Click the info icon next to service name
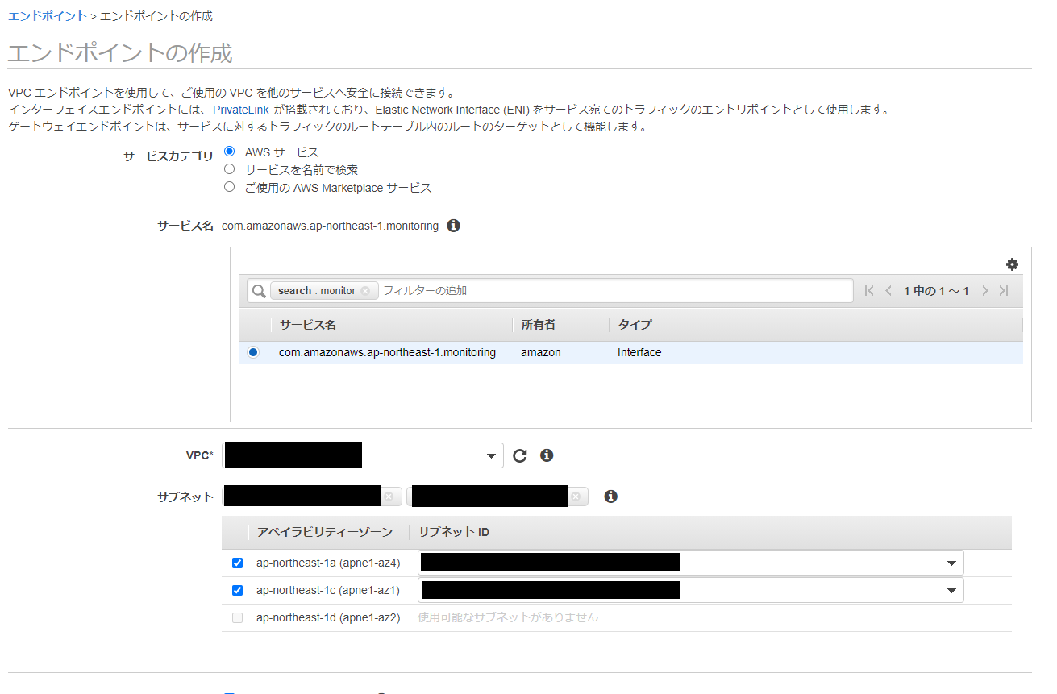This screenshot has width=1057, height=694. 453,226
